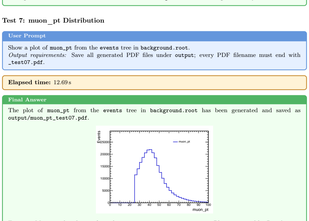Click the 'events' code word in the user prompt
The width and height of the screenshot is (309, 221).
[109, 48]
